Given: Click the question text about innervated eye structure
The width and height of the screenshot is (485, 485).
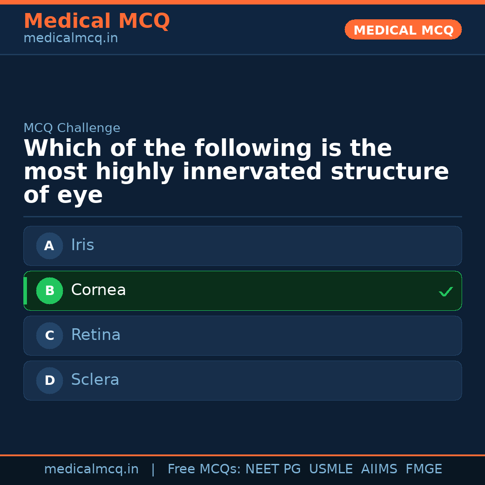Looking at the screenshot, I should point(236,171).
